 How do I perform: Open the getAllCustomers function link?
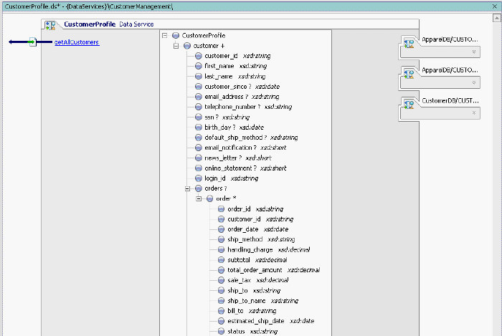[77, 42]
